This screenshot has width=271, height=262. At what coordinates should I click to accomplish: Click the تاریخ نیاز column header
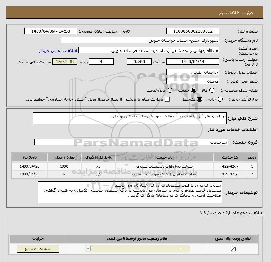point(30,157)
